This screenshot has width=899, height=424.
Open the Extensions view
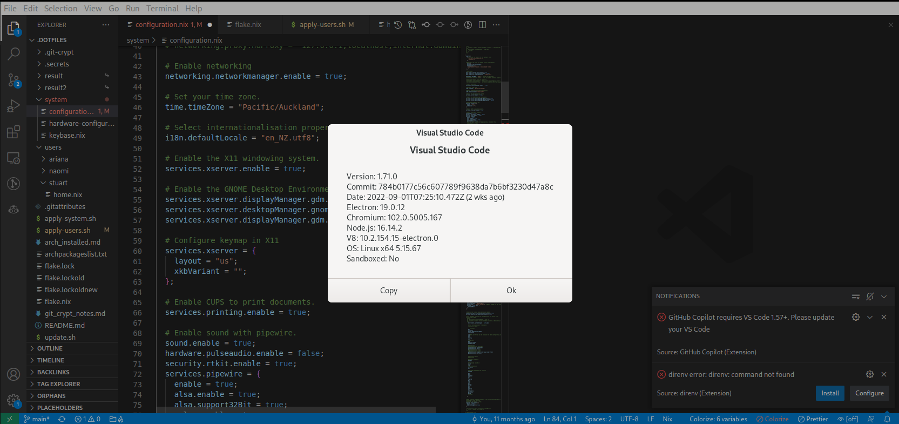[x=13, y=132]
